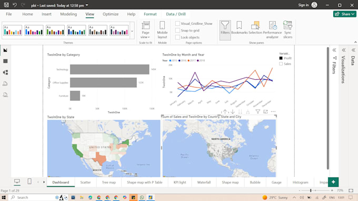The image size is (358, 201).
Task: Open the Page view dropdown
Action: (x=145, y=30)
